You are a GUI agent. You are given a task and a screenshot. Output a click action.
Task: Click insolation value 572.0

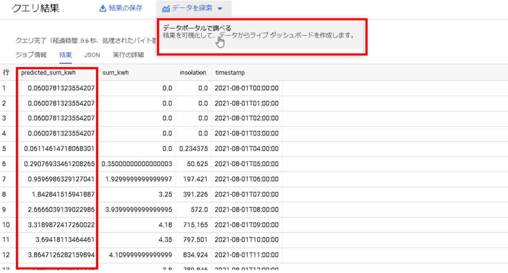[199, 210]
